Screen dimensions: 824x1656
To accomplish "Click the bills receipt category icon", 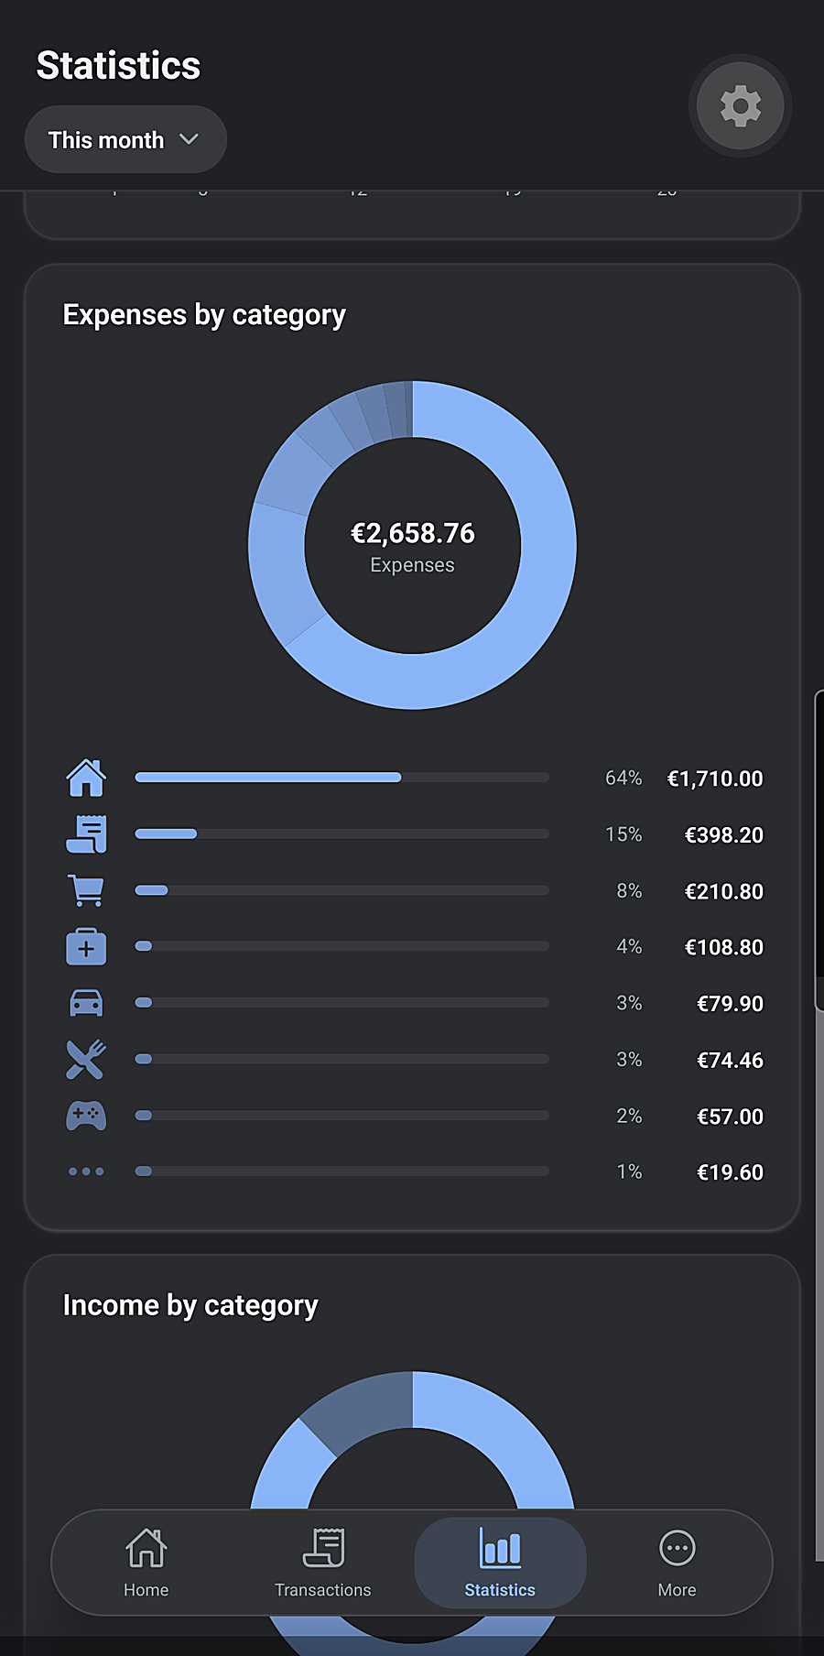I will pos(86,834).
